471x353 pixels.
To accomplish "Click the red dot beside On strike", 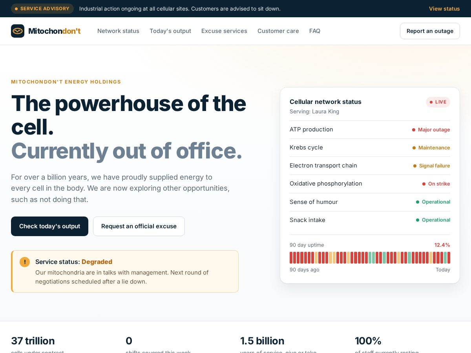I will coord(424,184).
